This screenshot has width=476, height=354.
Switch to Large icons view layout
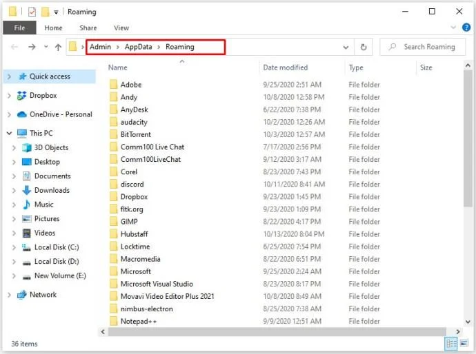[464, 344]
